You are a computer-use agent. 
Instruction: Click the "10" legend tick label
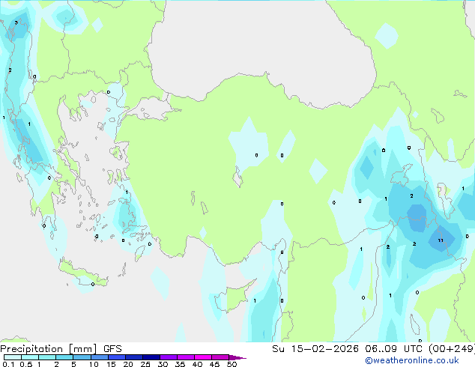[x=94, y=364]
